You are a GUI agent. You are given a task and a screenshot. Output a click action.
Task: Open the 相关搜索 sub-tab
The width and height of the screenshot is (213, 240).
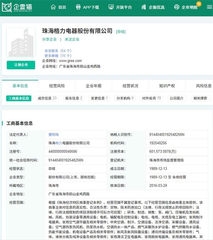pyautogui.click(x=200, y=98)
